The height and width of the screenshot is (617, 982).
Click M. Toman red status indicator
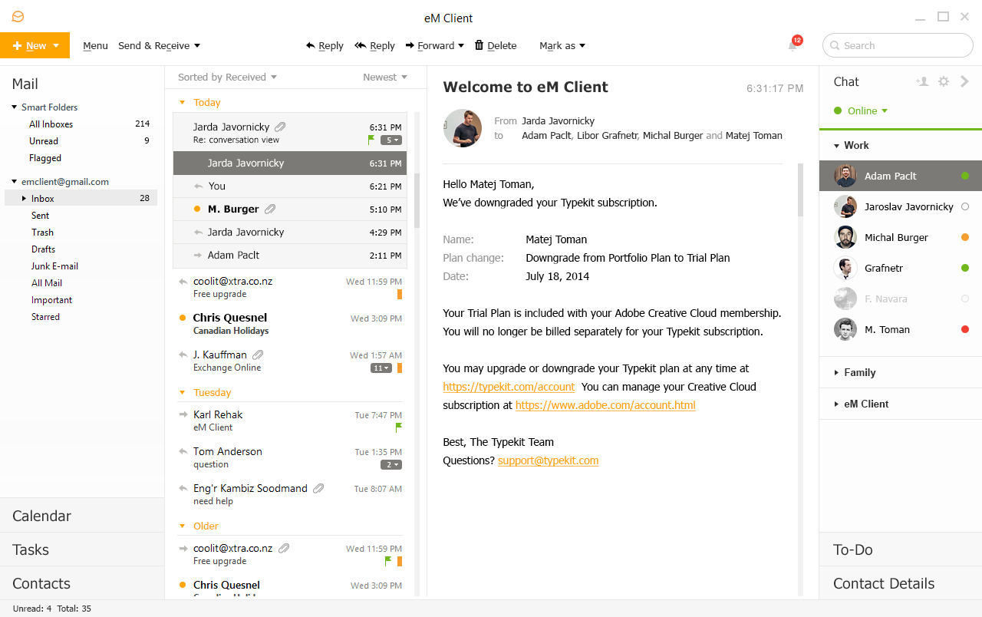coord(965,329)
